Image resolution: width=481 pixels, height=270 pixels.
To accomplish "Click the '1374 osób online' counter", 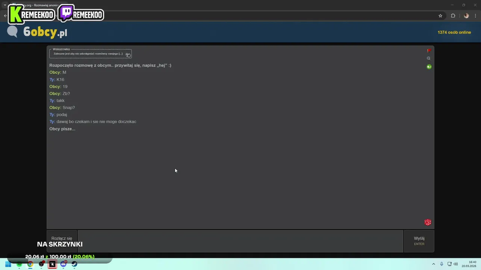I will tap(454, 32).
